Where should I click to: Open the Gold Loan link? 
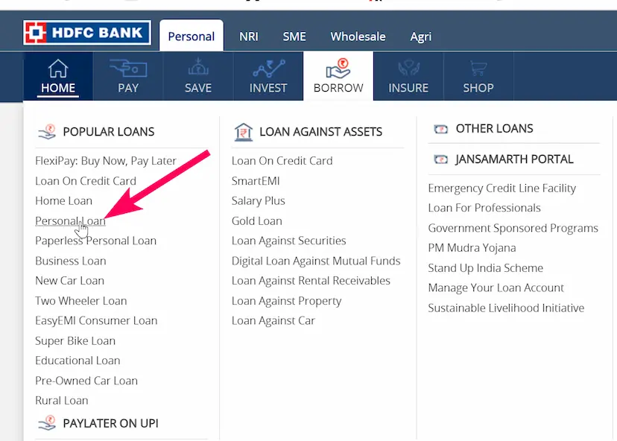(x=257, y=221)
